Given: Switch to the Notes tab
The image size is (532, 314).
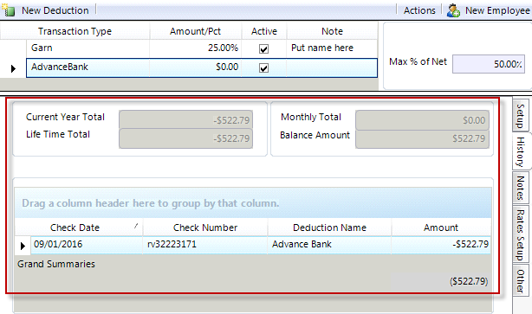Looking at the screenshot, I should click(521, 188).
